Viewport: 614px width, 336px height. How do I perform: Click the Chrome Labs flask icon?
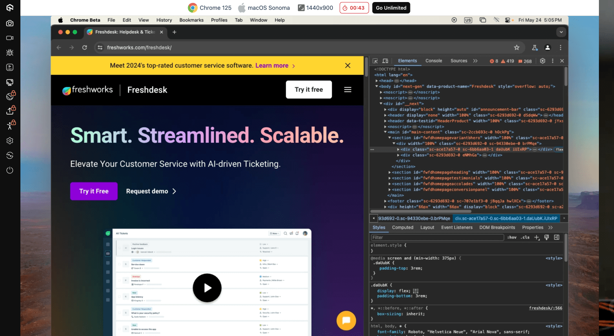click(x=534, y=48)
